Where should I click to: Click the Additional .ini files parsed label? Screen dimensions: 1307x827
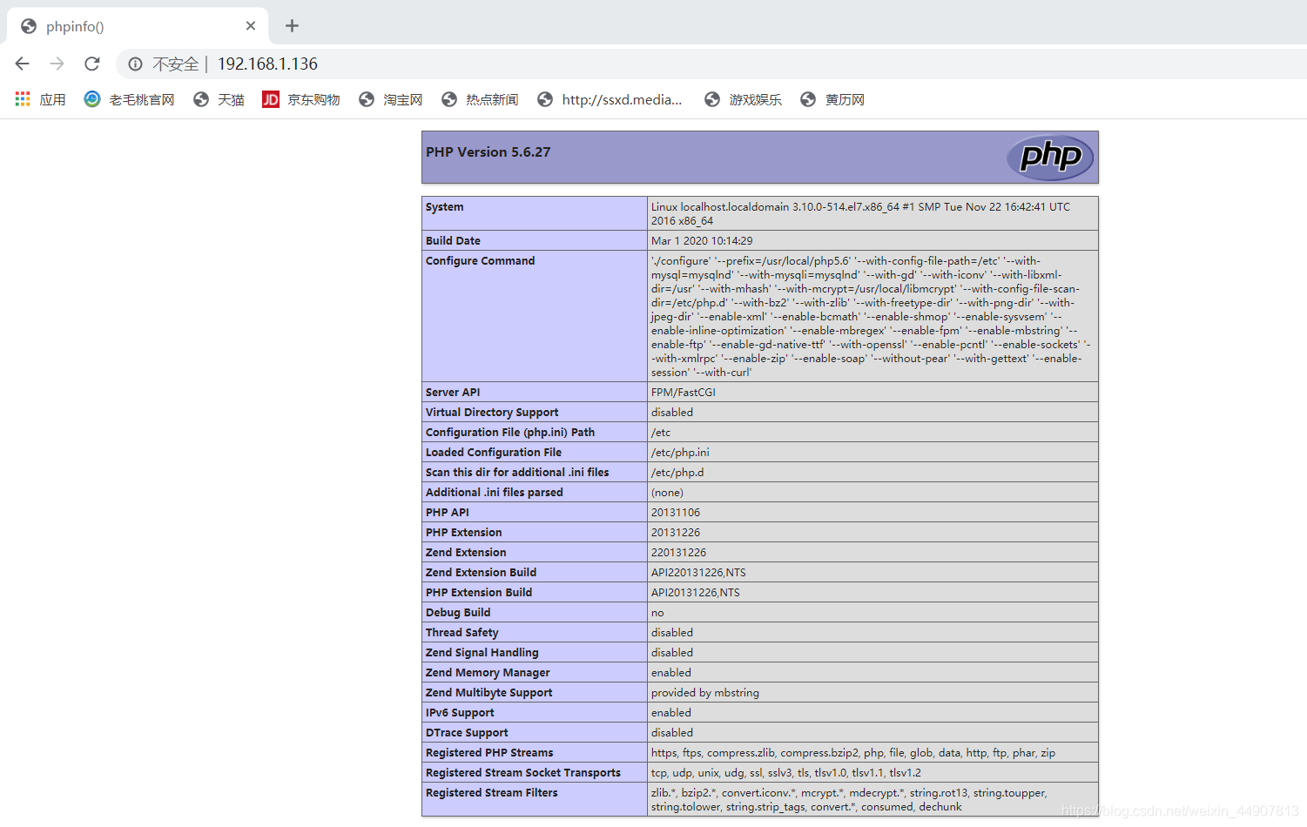[x=495, y=493]
